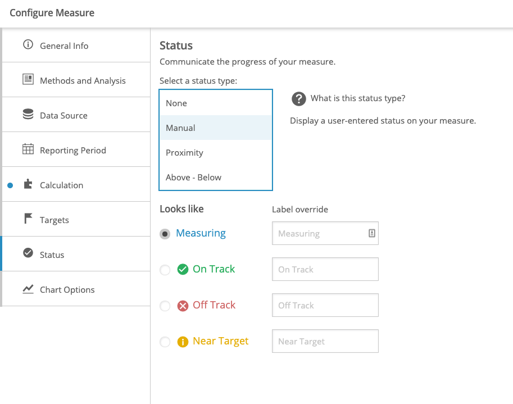Viewport: 513px width, 404px height.
Task: Open the General Info section
Action: [x=76, y=45]
